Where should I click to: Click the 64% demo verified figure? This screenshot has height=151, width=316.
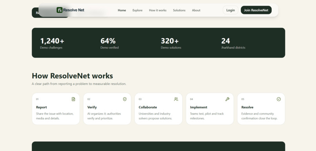point(108,41)
